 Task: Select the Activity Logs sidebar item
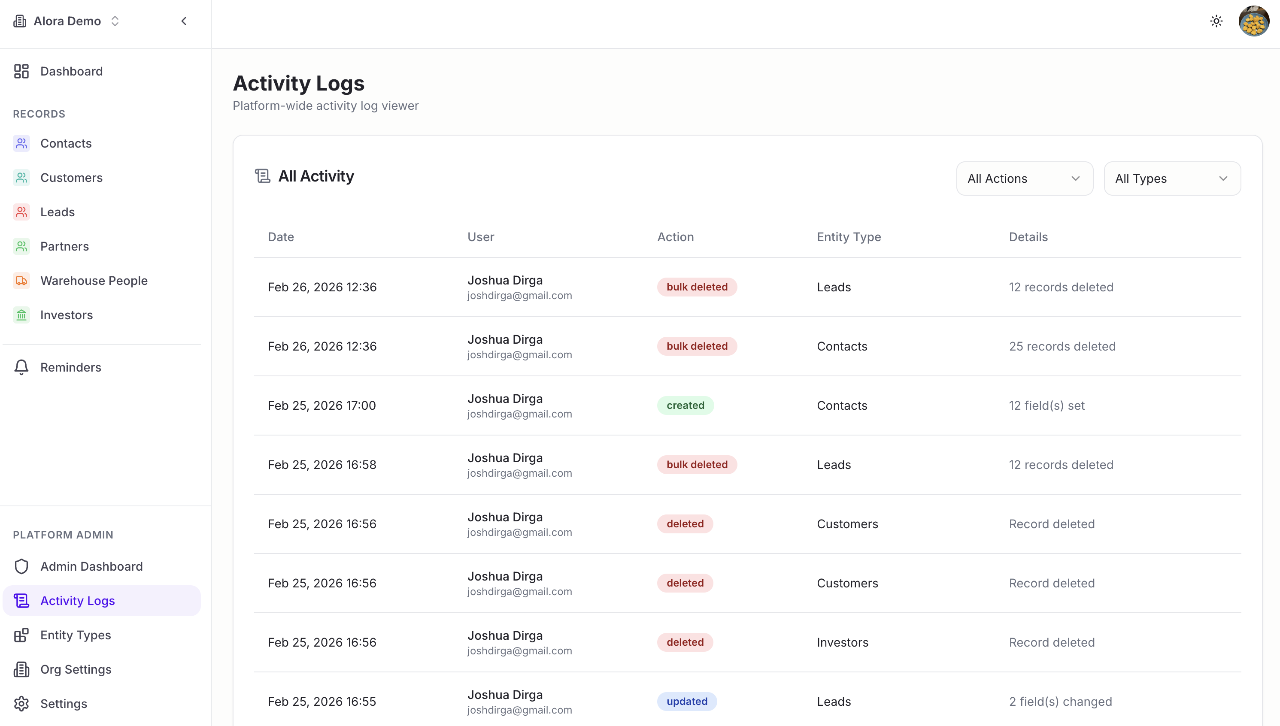click(x=77, y=601)
